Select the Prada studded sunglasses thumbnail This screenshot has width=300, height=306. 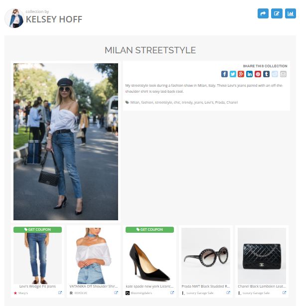[x=206, y=256]
